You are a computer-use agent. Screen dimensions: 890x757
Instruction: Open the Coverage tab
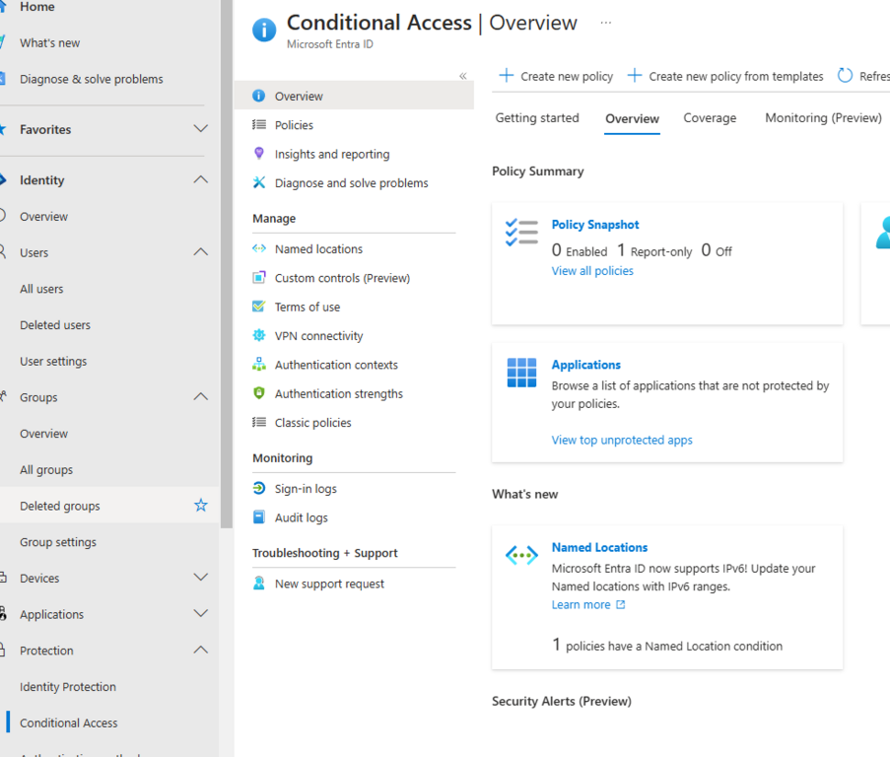(x=710, y=118)
